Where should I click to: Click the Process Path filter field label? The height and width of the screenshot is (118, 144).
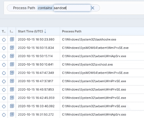[x=24, y=8]
